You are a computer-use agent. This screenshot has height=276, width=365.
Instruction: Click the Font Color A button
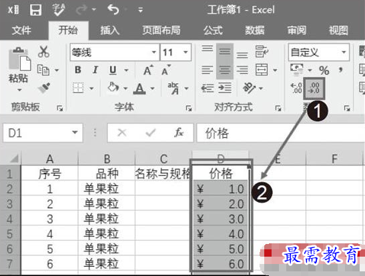[139, 89]
